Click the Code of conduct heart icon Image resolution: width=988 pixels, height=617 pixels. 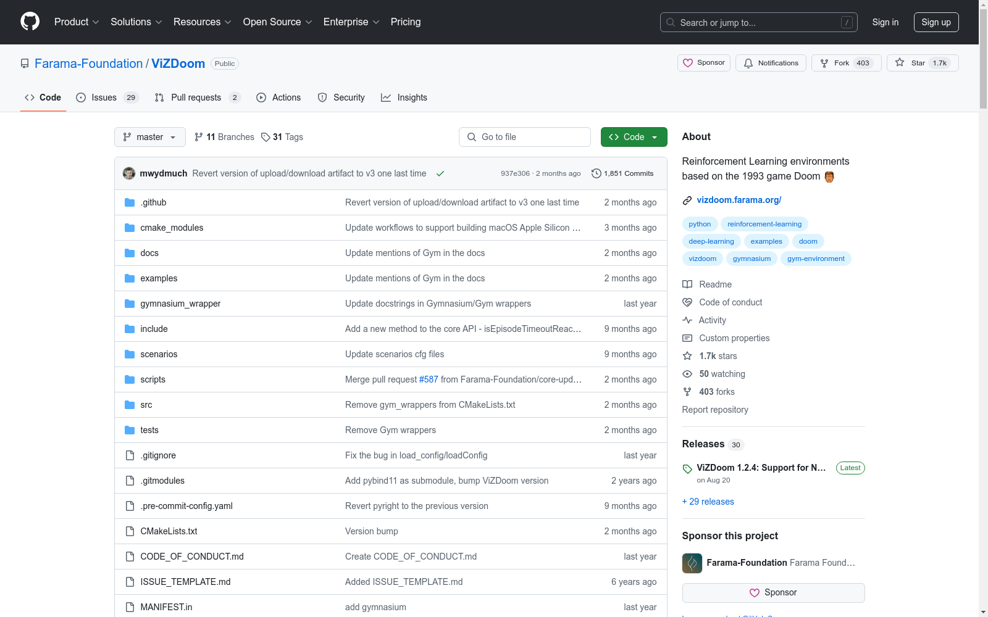coord(687,302)
